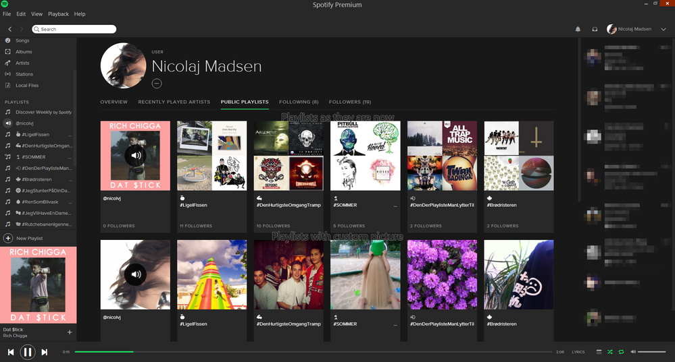Image resolution: width=675 pixels, height=362 pixels.
Task: Open the #LigeIFissen four-cover playlist thumbnail
Action: pos(211,156)
